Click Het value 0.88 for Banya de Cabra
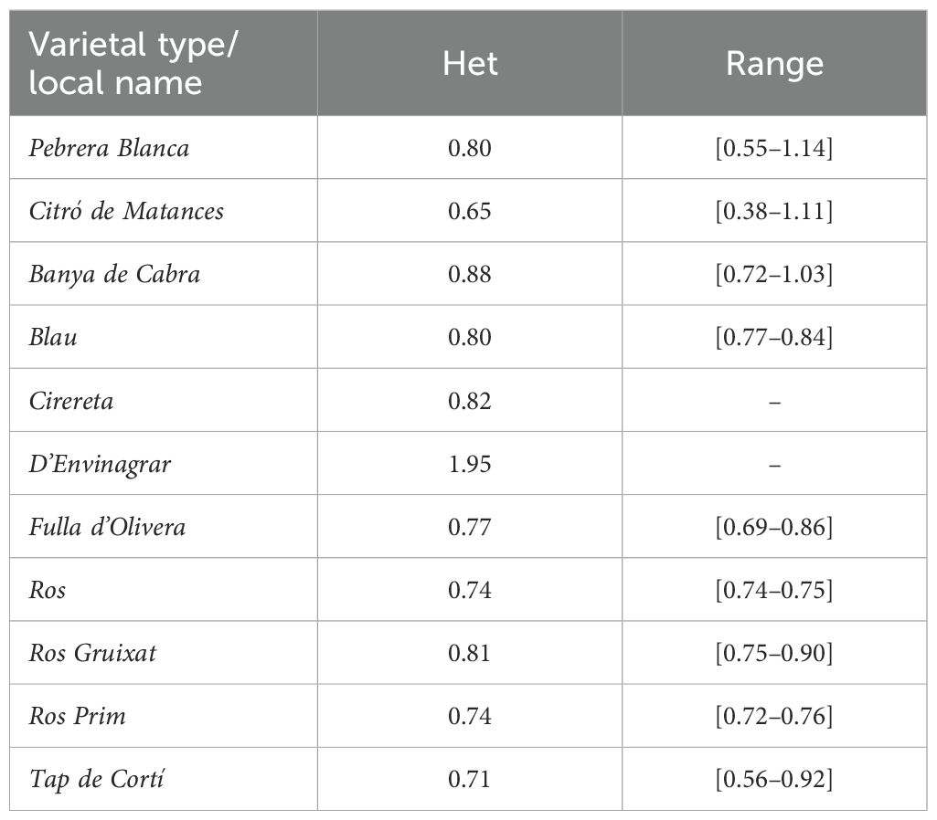The image size is (937, 820). pyautogui.click(x=470, y=274)
